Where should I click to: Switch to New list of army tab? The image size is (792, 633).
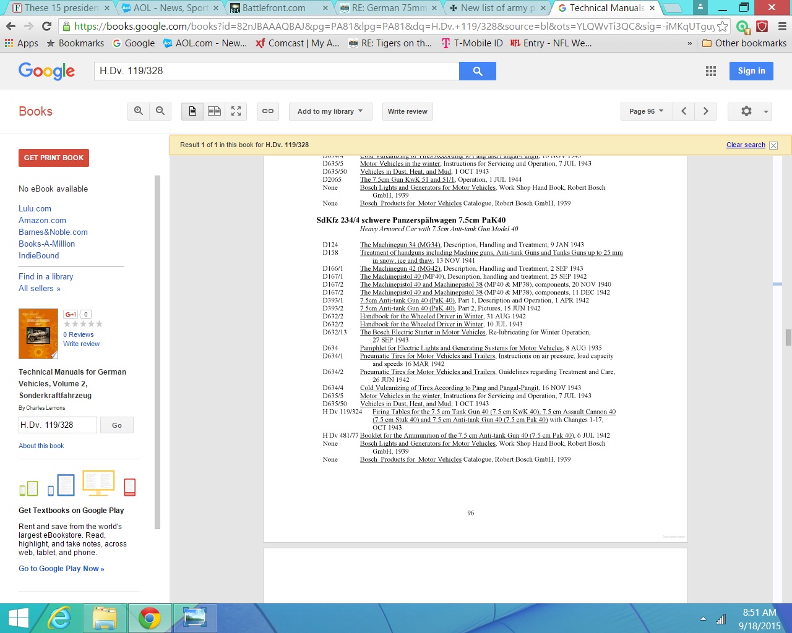click(x=498, y=8)
